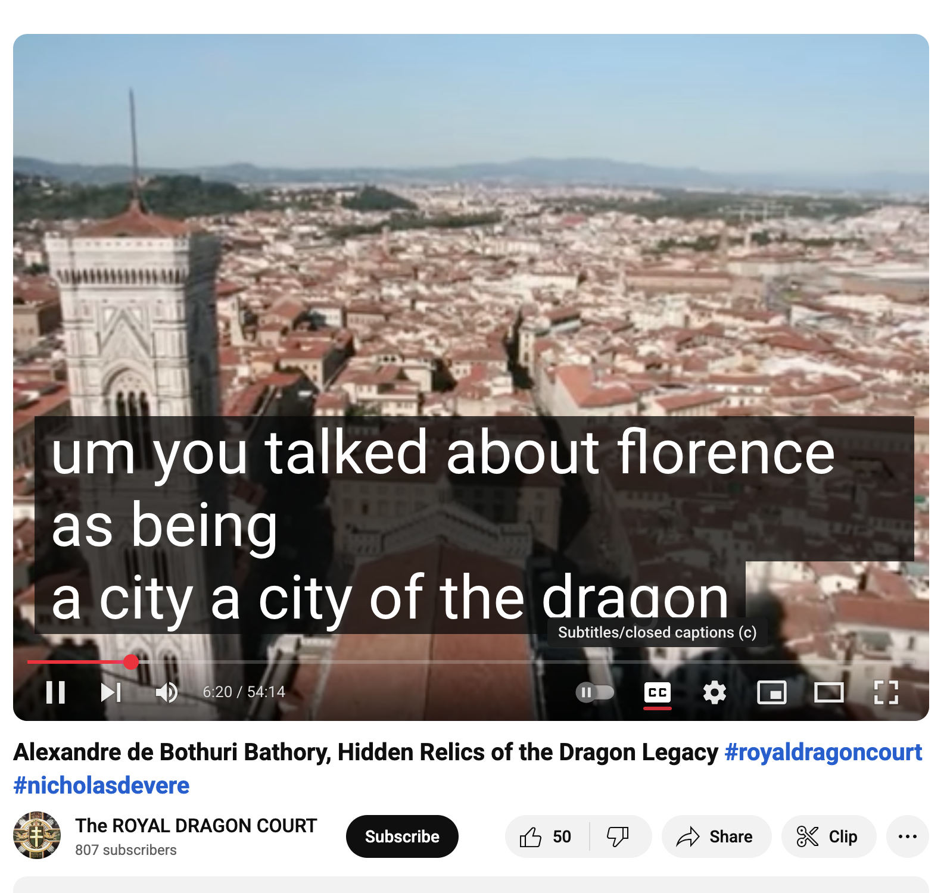947x893 pixels.
Task: Mute the video volume
Action: [166, 692]
